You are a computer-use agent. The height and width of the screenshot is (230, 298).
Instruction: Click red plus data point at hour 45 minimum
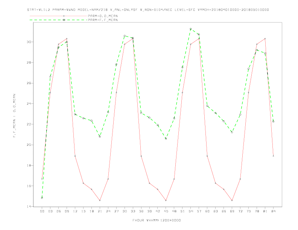pos(166,200)
